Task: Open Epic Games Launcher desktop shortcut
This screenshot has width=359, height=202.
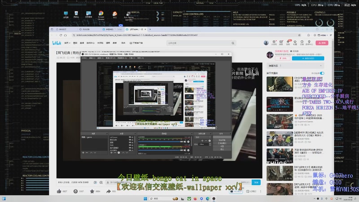Action: pyautogui.click(x=129, y=16)
